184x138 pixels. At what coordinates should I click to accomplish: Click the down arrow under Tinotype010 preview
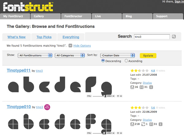coord(118,133)
